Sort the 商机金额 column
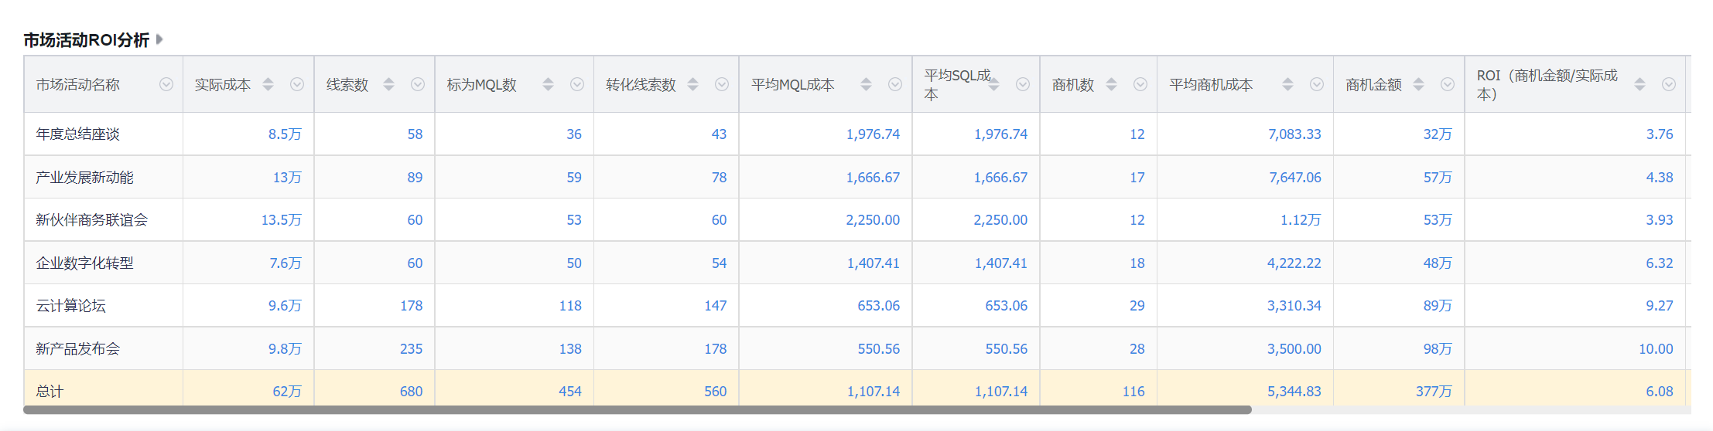 [x=1419, y=84]
